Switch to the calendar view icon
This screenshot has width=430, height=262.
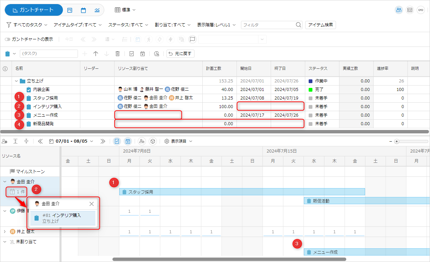(83, 10)
